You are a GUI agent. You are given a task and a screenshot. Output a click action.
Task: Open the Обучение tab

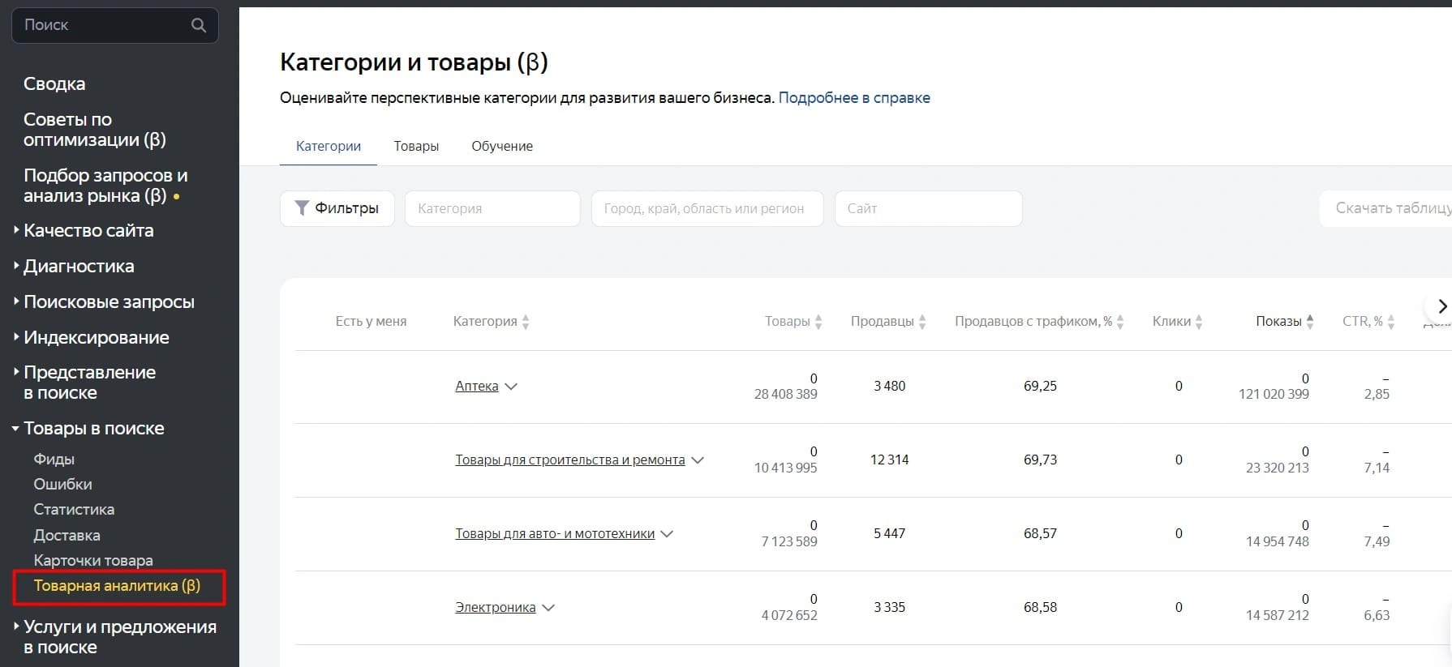(502, 146)
